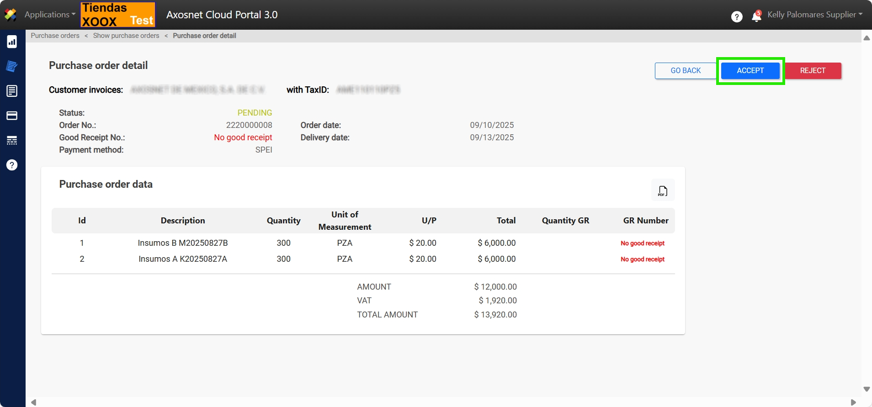The width and height of the screenshot is (872, 407).
Task: Open Kelly Palomares Supplier user menu
Action: 814,15
